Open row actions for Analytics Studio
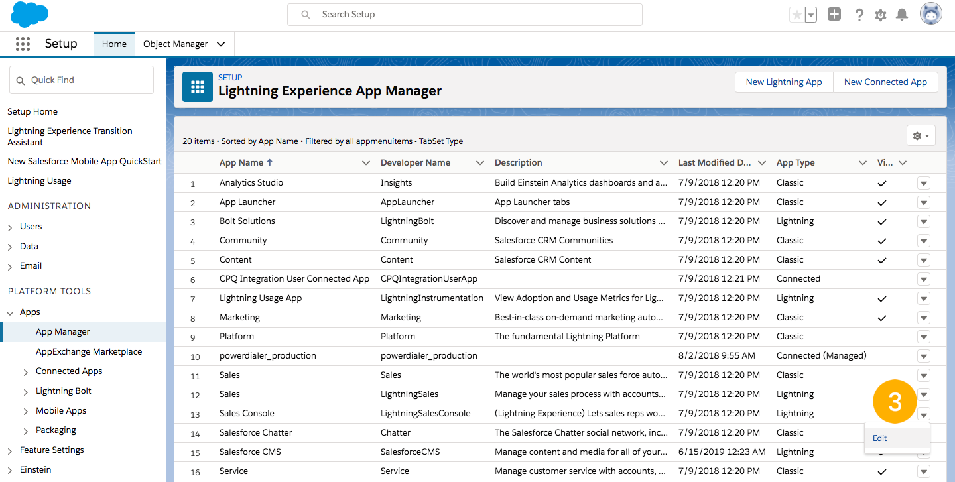The image size is (955, 482). [x=923, y=184]
